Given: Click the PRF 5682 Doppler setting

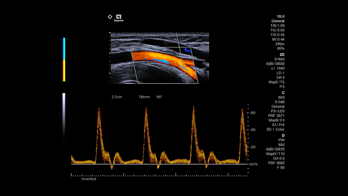Looking at the screenshot, I should tap(278, 163).
